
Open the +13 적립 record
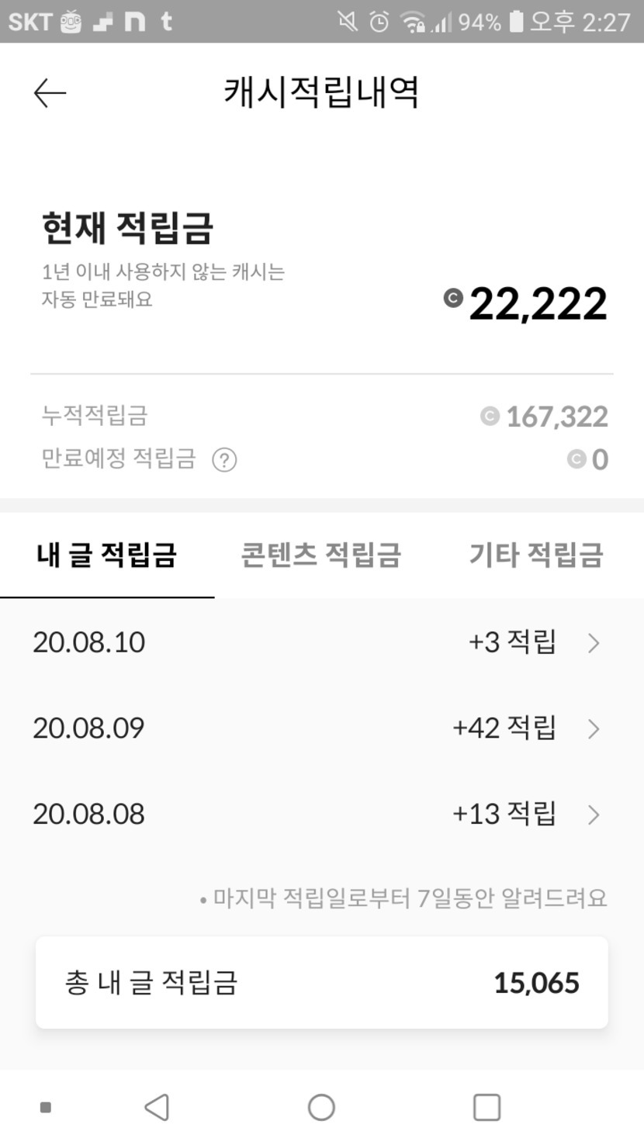[504, 815]
